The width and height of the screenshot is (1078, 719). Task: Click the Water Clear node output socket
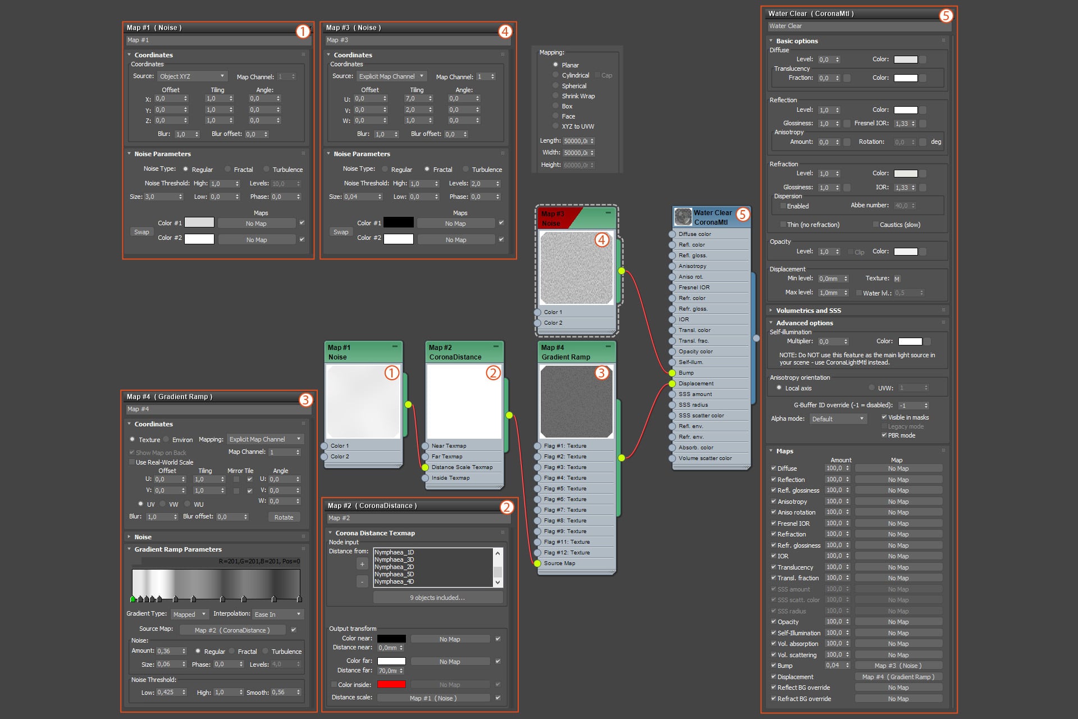756,338
